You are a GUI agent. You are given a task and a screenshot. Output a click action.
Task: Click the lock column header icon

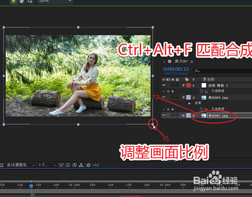pos(177,79)
